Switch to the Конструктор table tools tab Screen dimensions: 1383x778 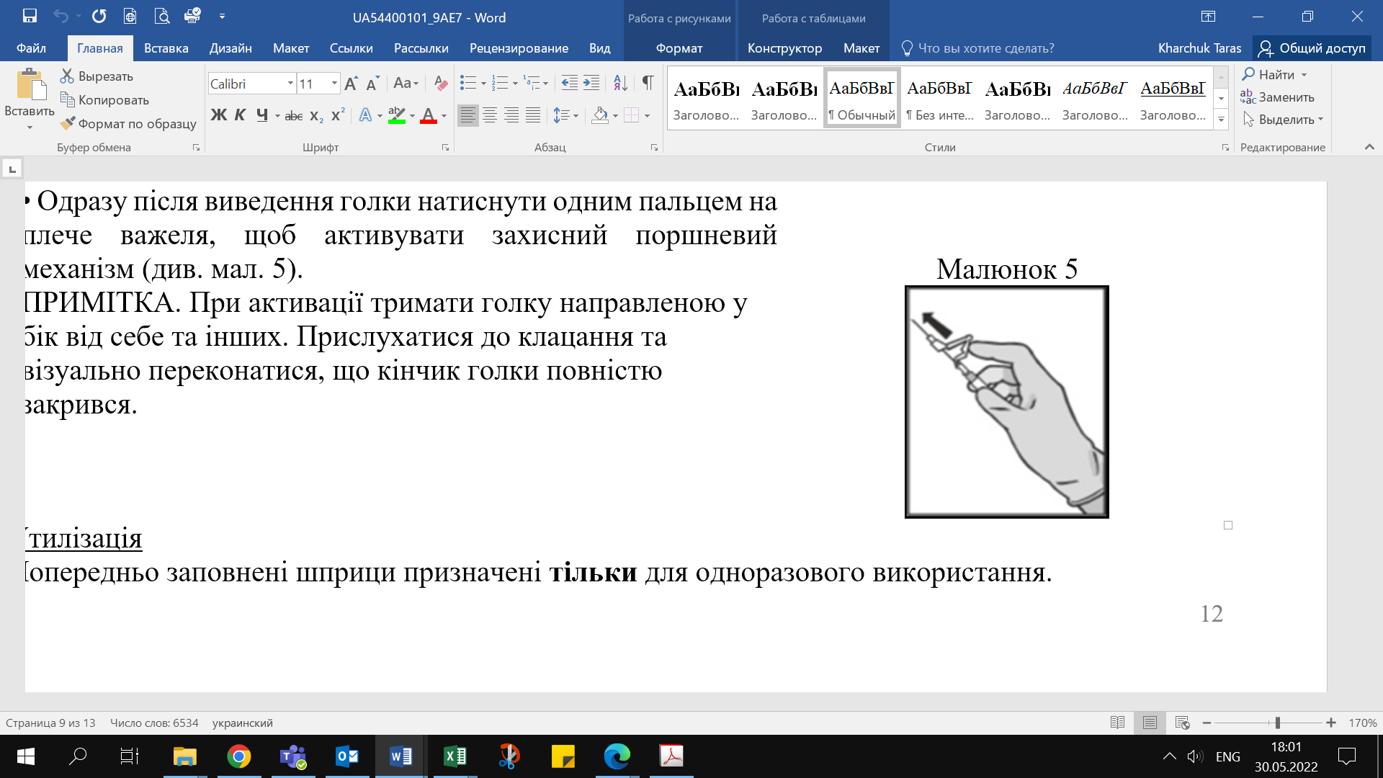[x=784, y=48]
